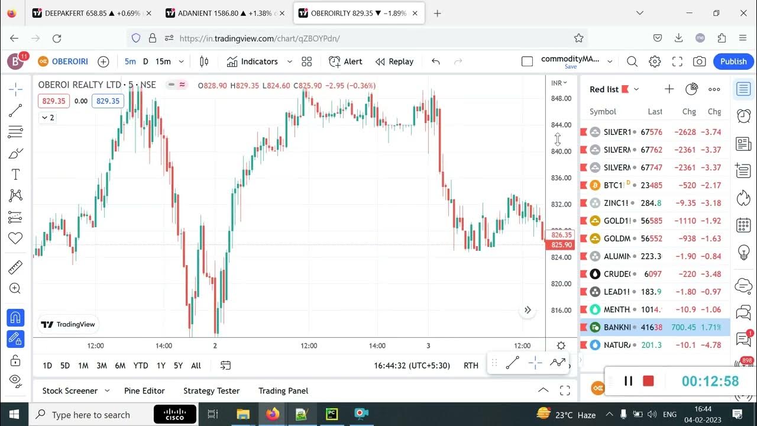
Task: Open the heart icons tool
Action: point(15,238)
